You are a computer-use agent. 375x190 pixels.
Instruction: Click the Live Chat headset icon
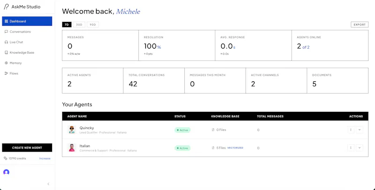(x=7, y=42)
